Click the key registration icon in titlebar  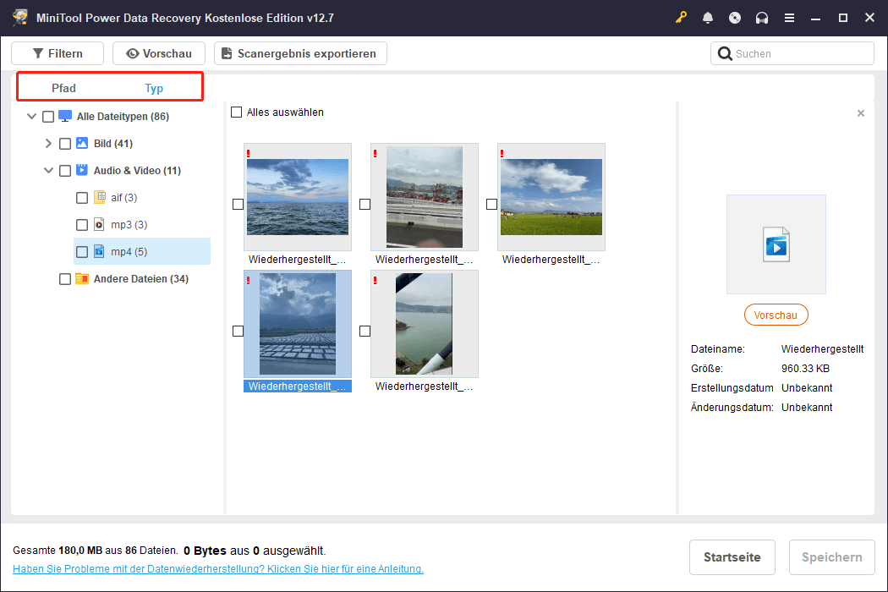point(681,17)
